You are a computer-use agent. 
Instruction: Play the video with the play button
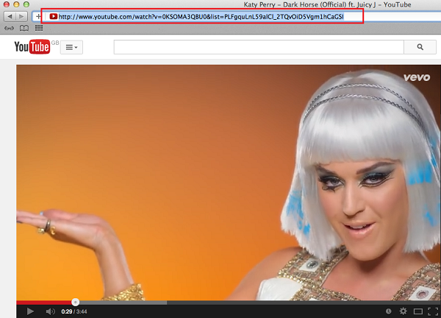30,311
